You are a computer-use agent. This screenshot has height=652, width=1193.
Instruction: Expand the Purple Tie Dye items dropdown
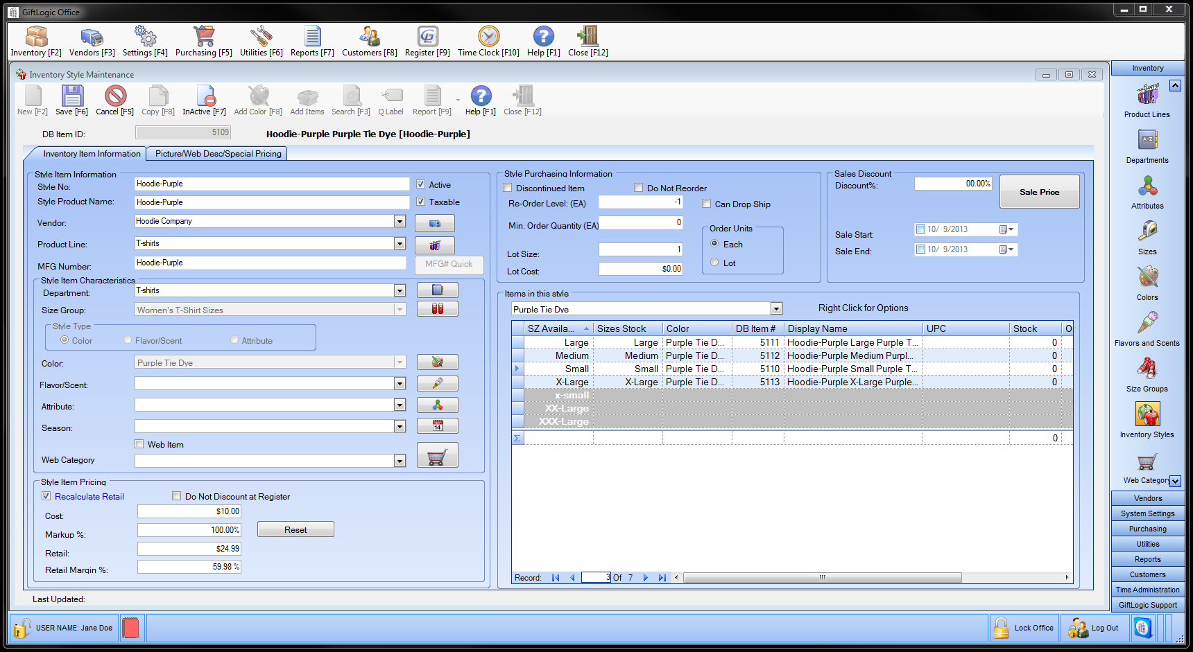[777, 309]
